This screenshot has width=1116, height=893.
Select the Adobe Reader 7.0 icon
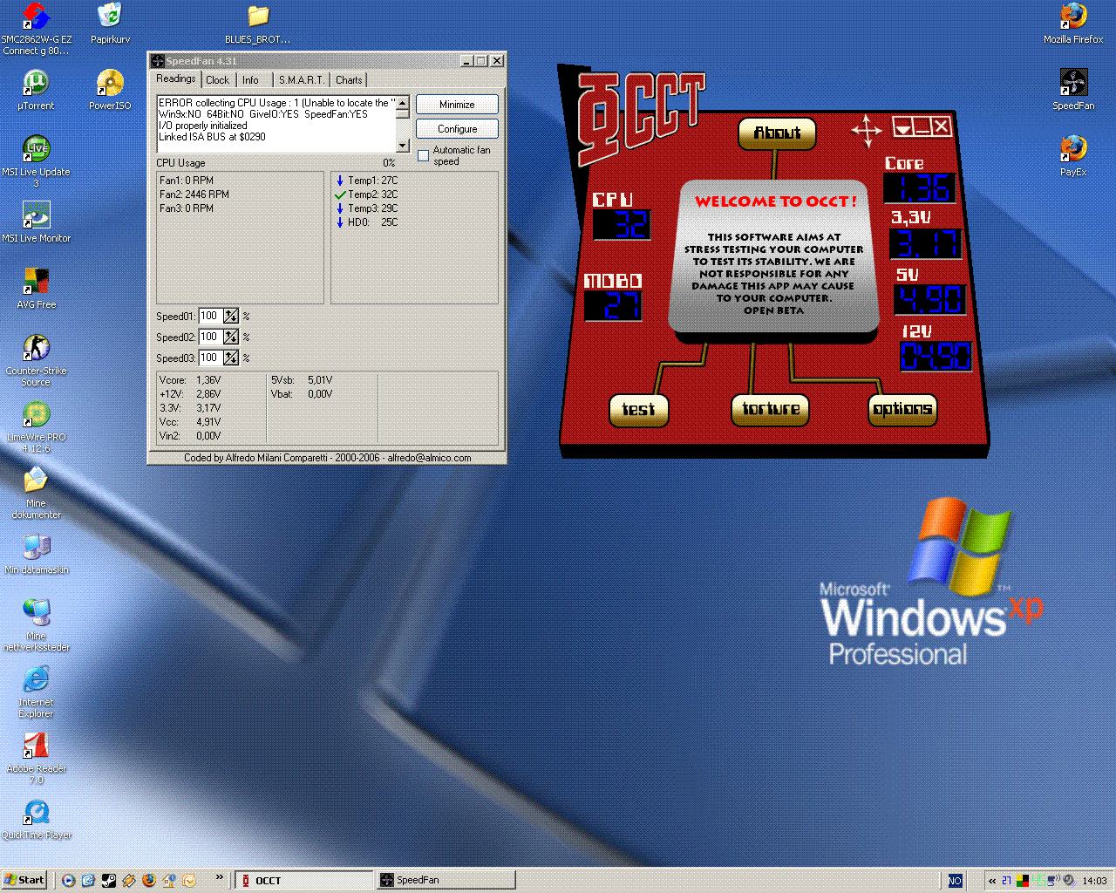pos(36,758)
